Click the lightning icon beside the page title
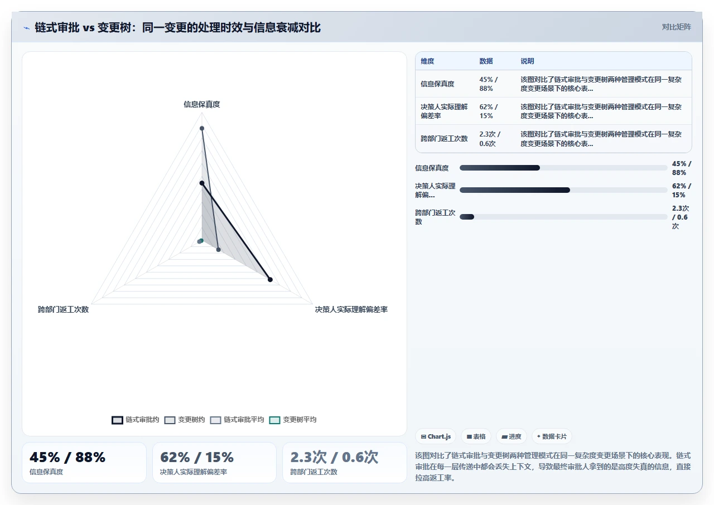Image resolution: width=714 pixels, height=505 pixels. pos(26,27)
